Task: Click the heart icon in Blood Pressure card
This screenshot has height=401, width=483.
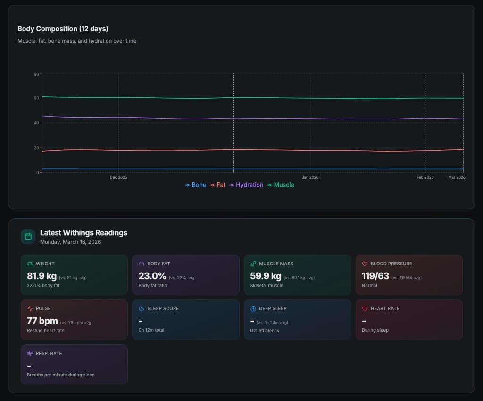Action: pos(365,264)
